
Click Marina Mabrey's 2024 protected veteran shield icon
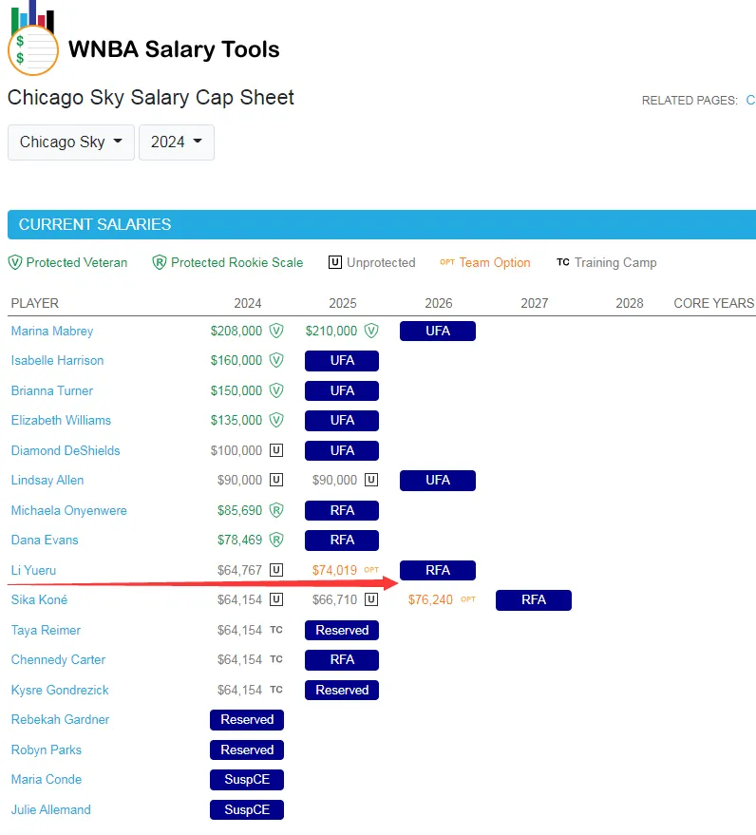click(x=275, y=331)
